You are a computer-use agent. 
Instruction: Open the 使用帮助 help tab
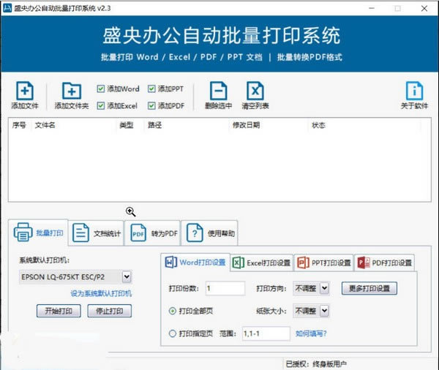coord(209,234)
